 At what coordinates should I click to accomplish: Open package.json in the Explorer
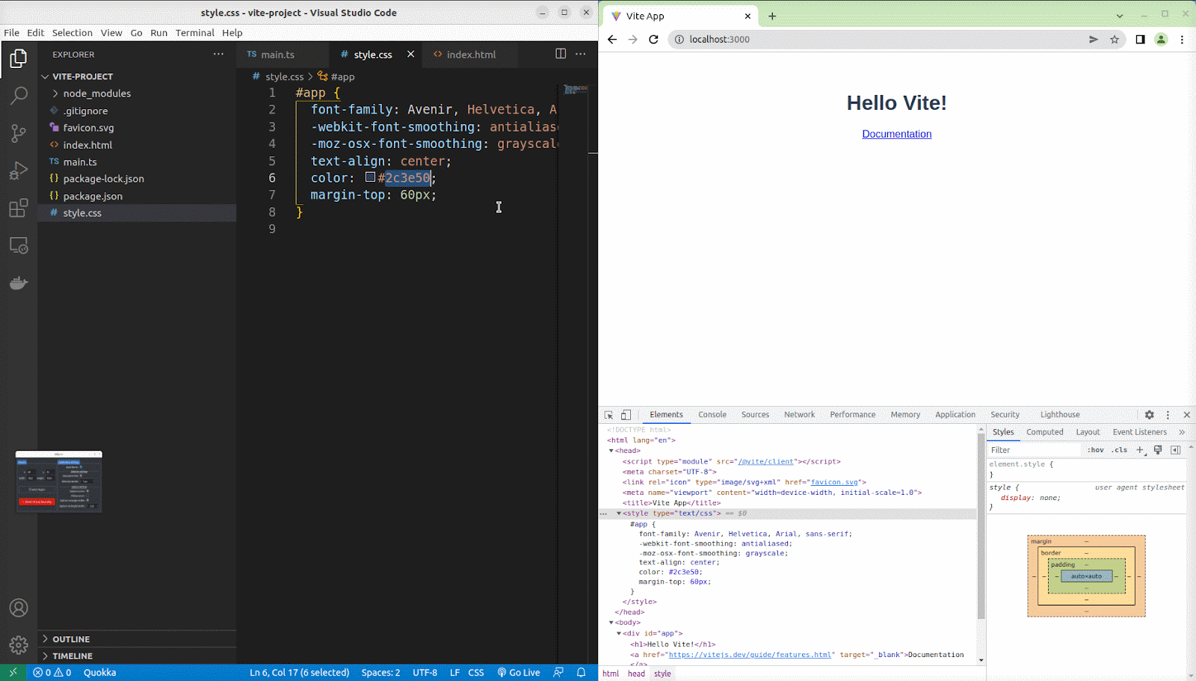tap(93, 196)
